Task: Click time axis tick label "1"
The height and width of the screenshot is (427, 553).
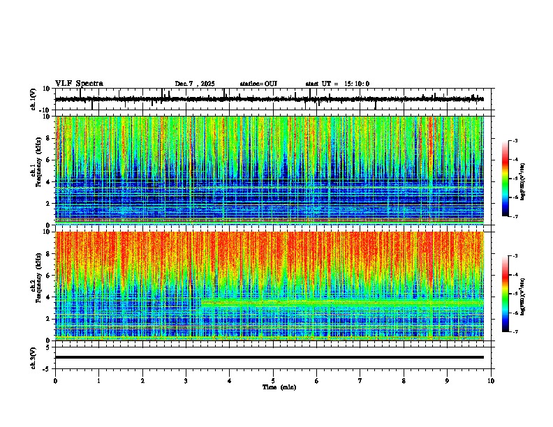Action: (x=98, y=381)
